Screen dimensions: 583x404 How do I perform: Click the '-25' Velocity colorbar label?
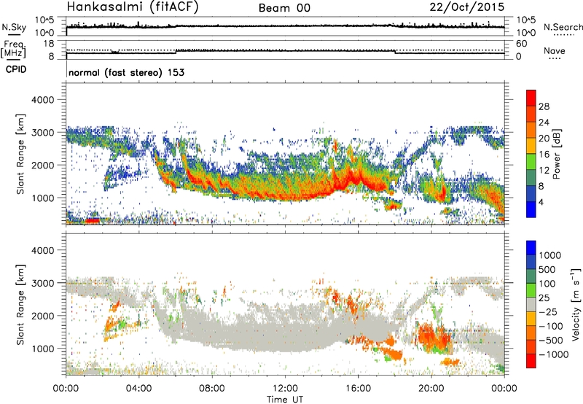click(549, 311)
